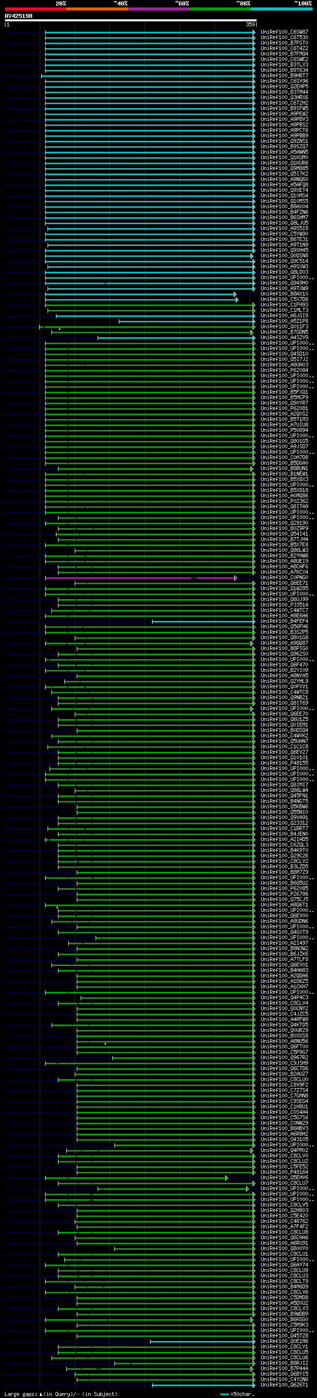Image resolution: width=317 pixels, height=1398 pixels.
Task: Select hit UniRef100_C1FH93
Action: click(284, 305)
